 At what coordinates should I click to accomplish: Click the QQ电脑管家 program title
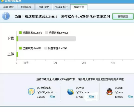(x=44, y=88)
